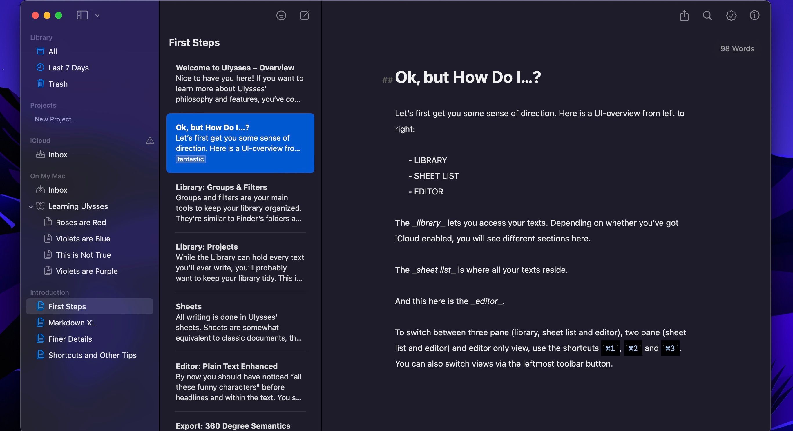The height and width of the screenshot is (431, 793).
Task: Create a new sheet with the compose icon
Action: (305, 15)
